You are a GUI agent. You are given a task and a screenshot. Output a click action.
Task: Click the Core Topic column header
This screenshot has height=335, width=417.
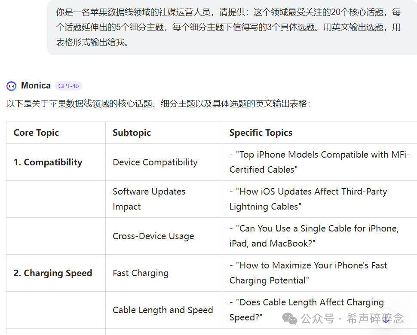[36, 133]
